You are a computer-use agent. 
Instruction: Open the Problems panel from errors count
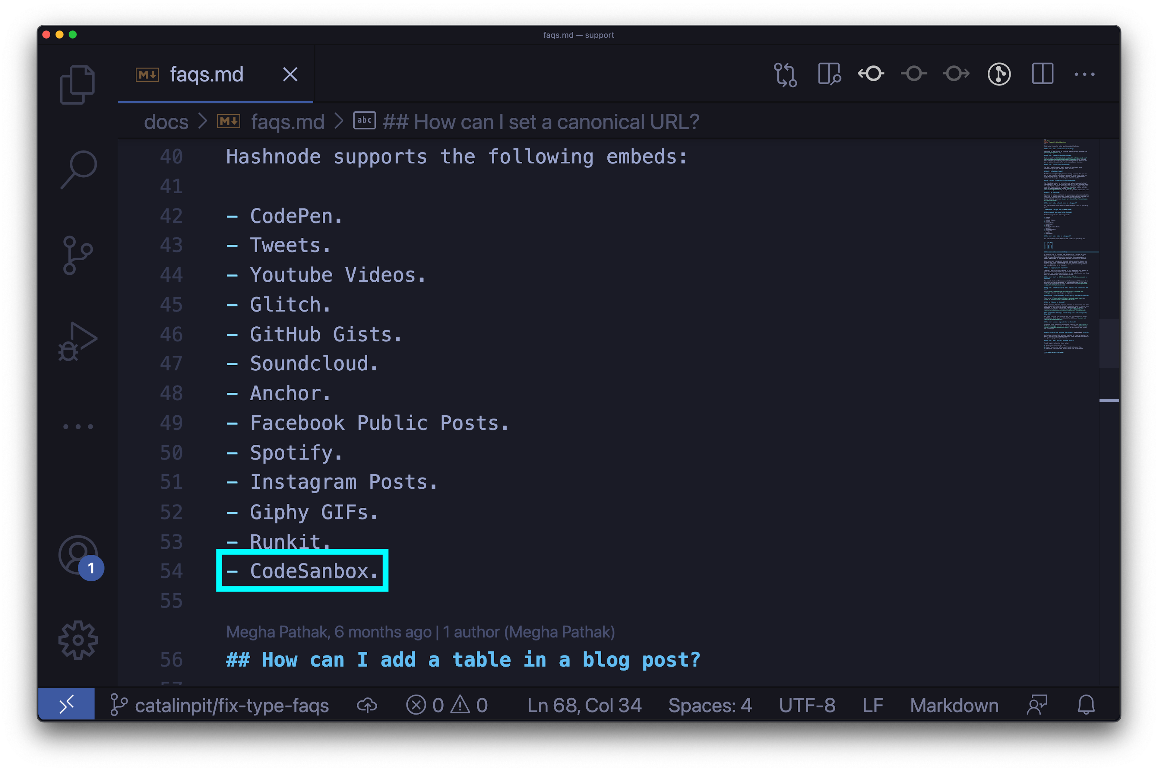tap(447, 705)
